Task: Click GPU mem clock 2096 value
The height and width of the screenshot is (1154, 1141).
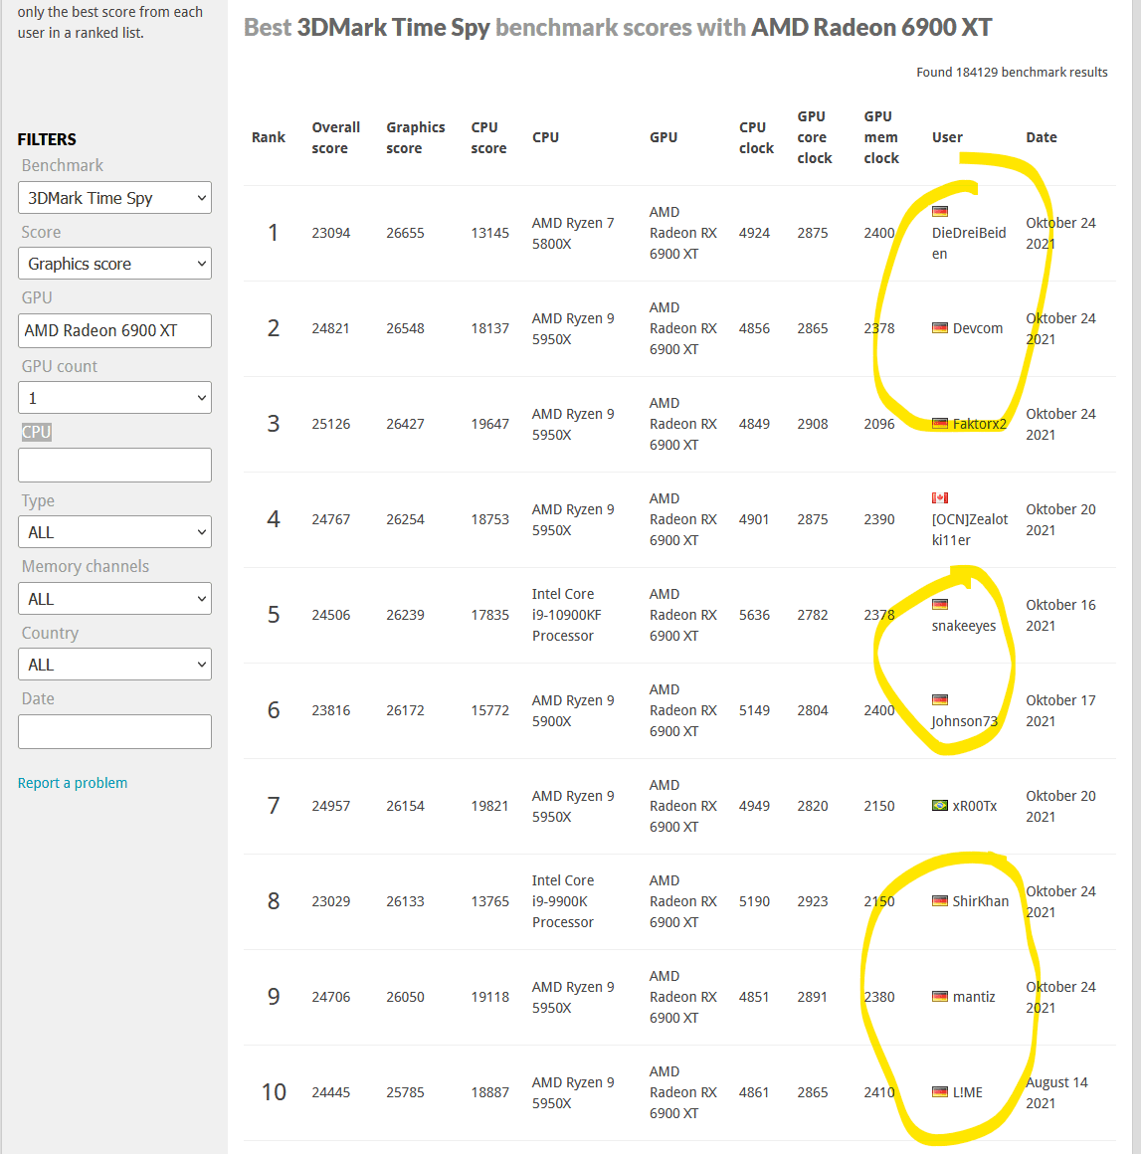Action: (879, 425)
